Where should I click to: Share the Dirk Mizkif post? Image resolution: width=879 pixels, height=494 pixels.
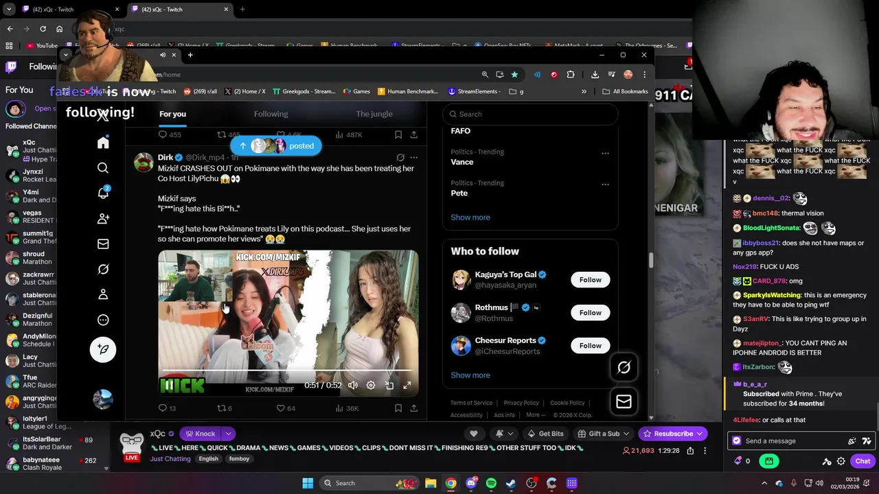coord(414,408)
